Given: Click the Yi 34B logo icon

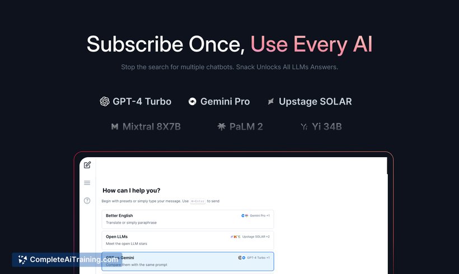Looking at the screenshot, I should pyautogui.click(x=304, y=126).
